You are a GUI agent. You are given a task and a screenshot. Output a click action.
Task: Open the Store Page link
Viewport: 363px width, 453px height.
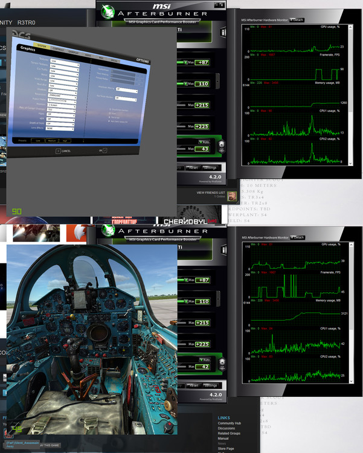tap(226, 449)
